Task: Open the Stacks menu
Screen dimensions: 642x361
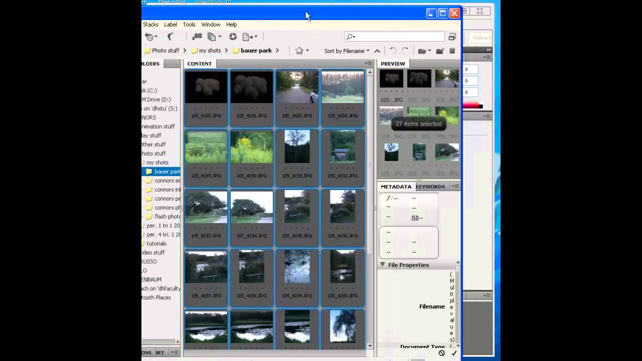Action: point(150,25)
